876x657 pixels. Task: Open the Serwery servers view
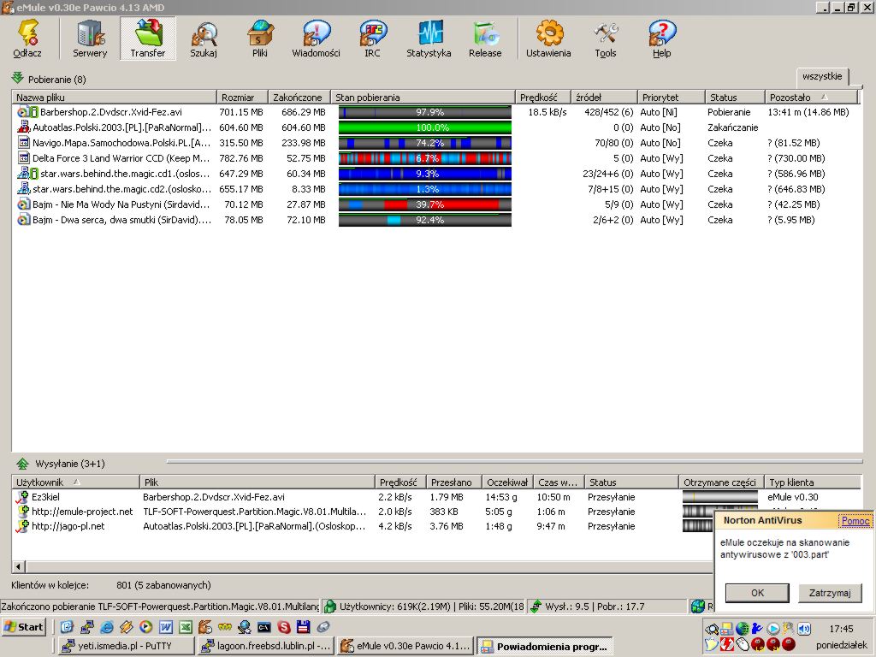[x=90, y=38]
